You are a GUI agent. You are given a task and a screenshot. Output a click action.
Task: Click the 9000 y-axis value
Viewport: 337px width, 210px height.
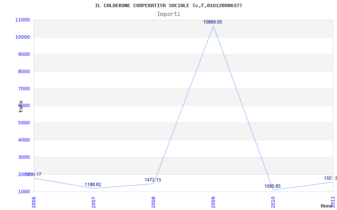(x=24, y=54)
